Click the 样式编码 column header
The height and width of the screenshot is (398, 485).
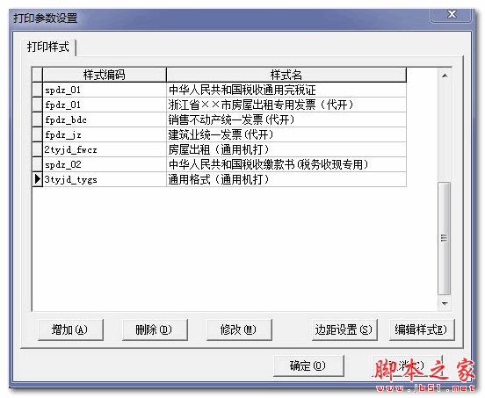click(x=105, y=75)
